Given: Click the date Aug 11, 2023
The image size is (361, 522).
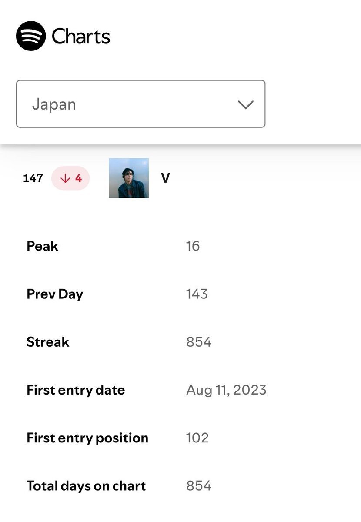Looking at the screenshot, I should point(226,390).
